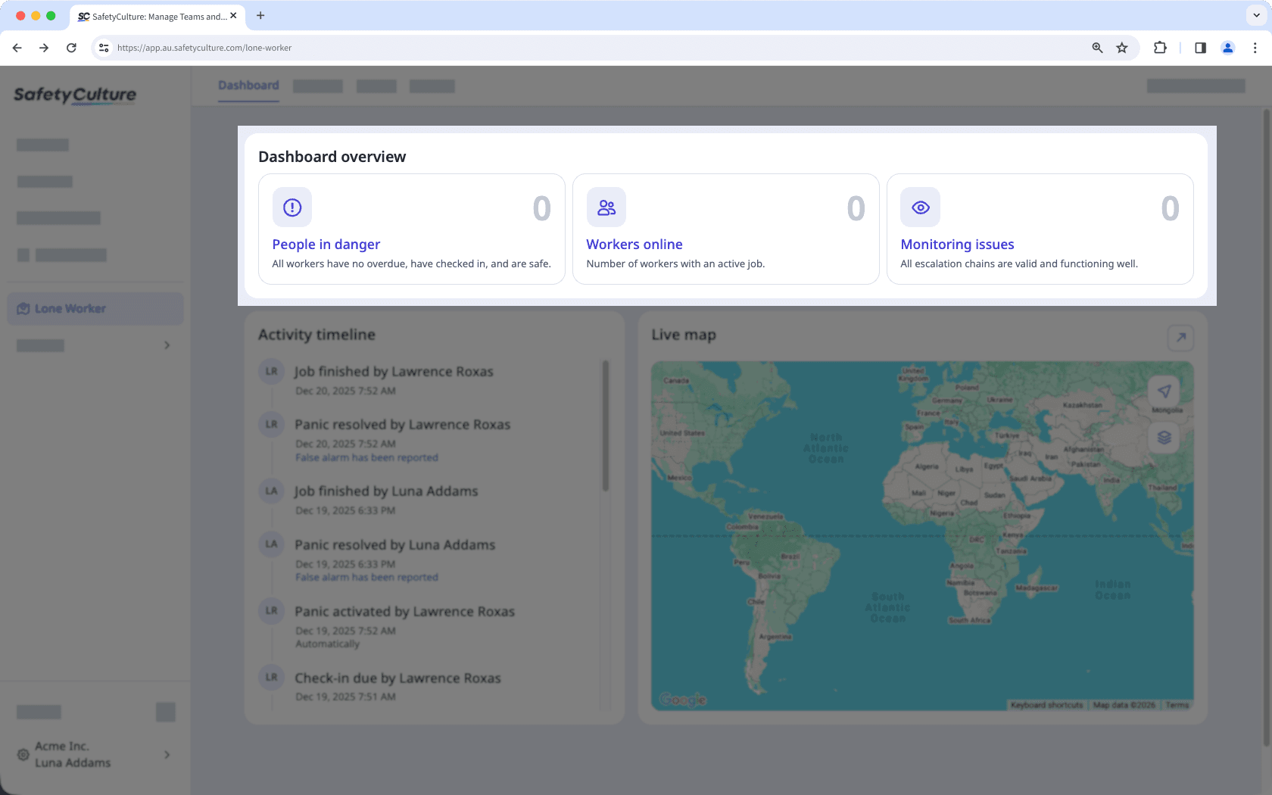Image resolution: width=1272 pixels, height=795 pixels.
Task: Click the expand arrow on the Live map
Action: point(1180,338)
